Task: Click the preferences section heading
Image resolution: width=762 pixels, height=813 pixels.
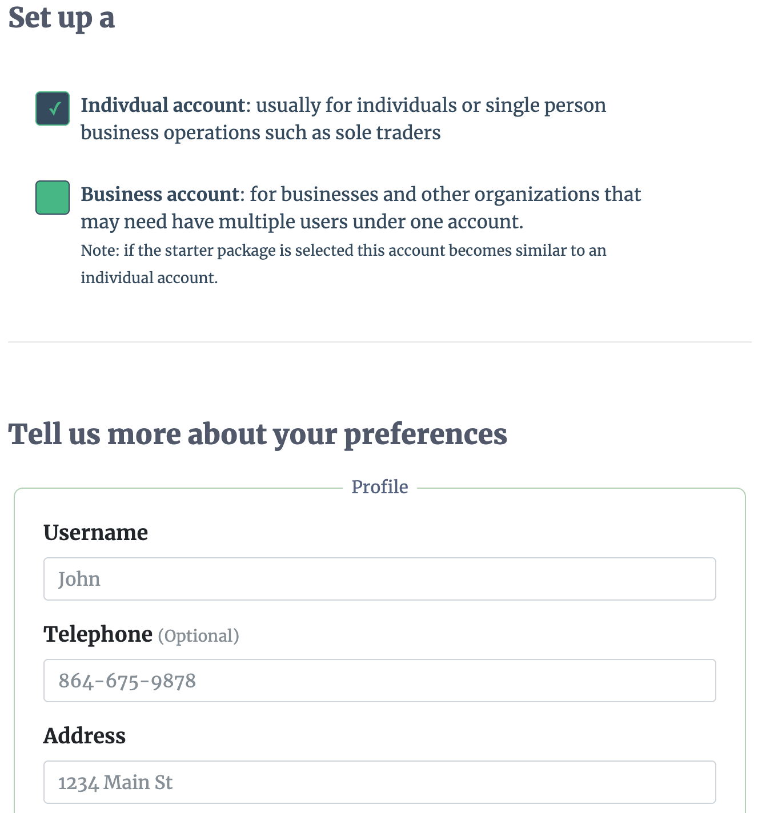Action: click(x=258, y=434)
